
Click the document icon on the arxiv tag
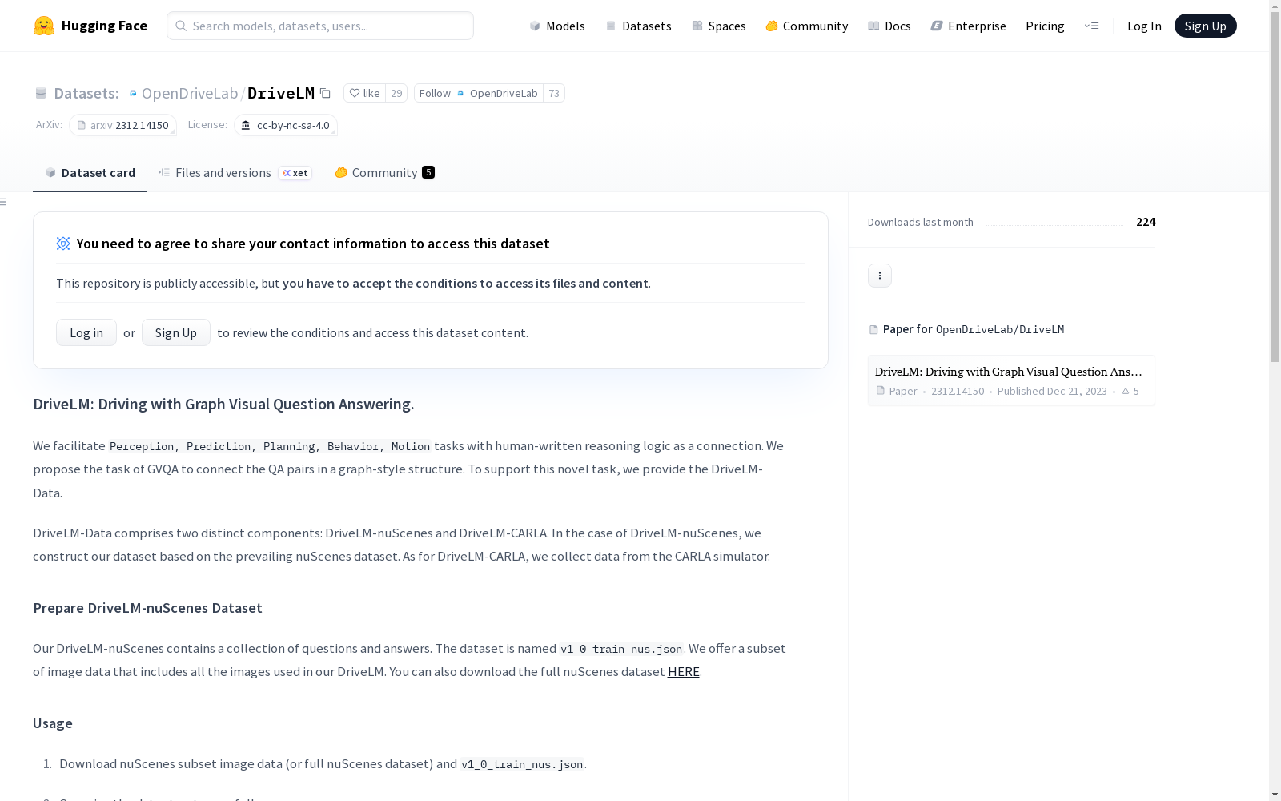82,125
